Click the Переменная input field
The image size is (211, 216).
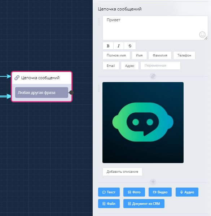tap(161, 66)
